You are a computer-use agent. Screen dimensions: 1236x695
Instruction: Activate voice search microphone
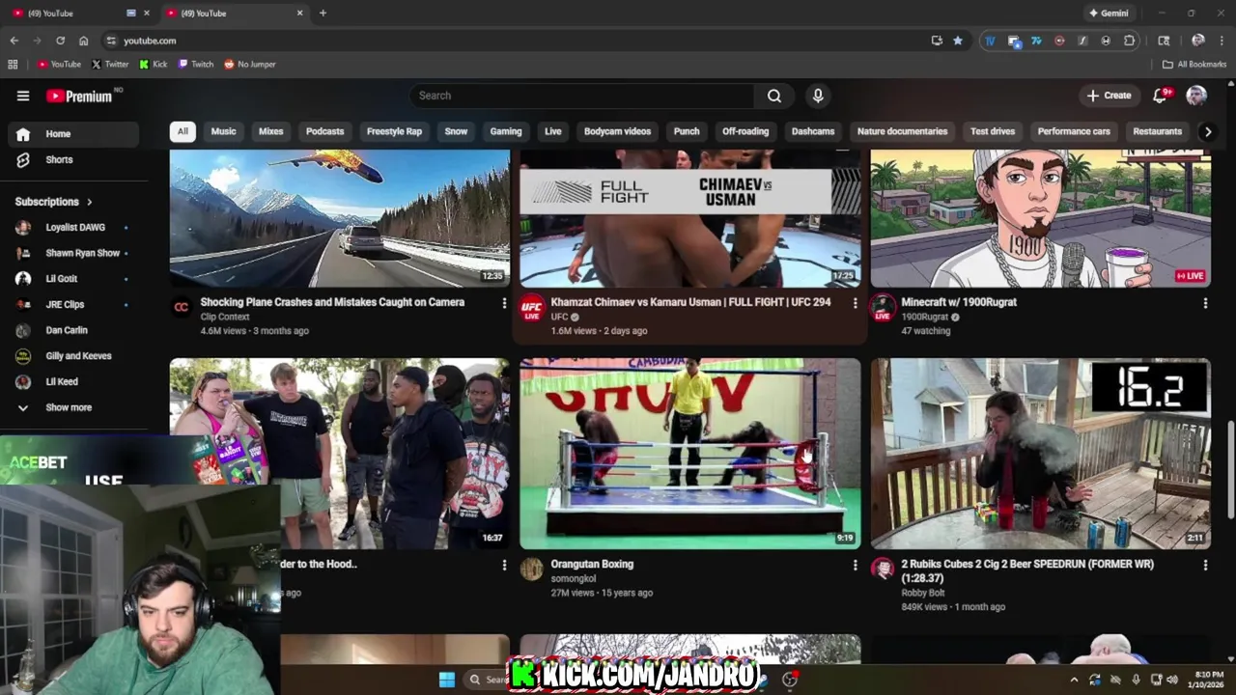pos(818,96)
